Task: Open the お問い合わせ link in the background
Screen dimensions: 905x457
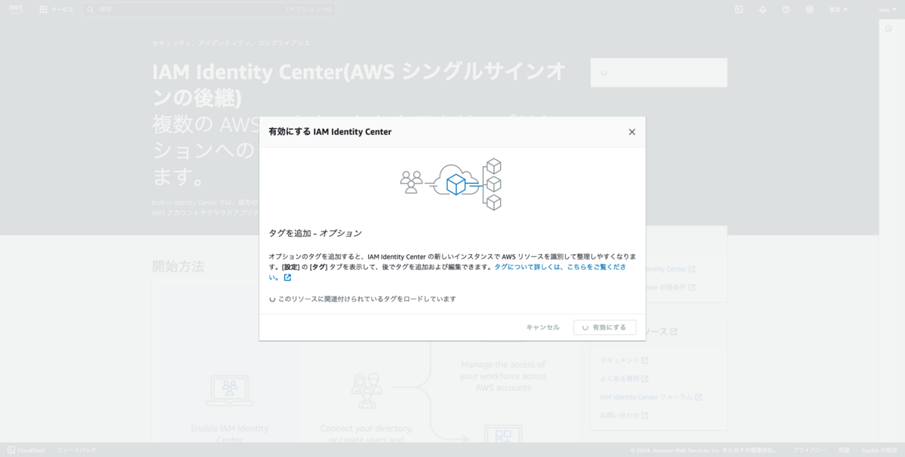Action: 619,416
